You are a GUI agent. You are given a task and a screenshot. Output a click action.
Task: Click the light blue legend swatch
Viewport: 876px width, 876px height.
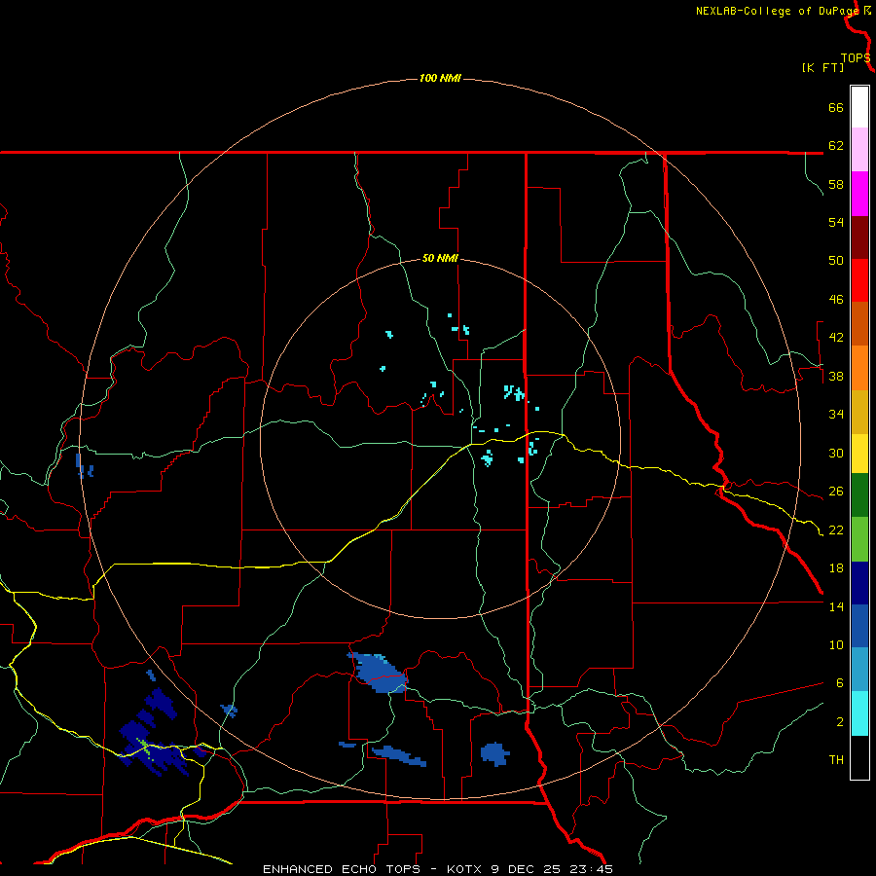[859, 670]
